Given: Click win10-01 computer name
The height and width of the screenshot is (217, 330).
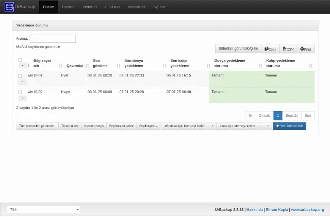Looking at the screenshot, I should tap(35, 75).
